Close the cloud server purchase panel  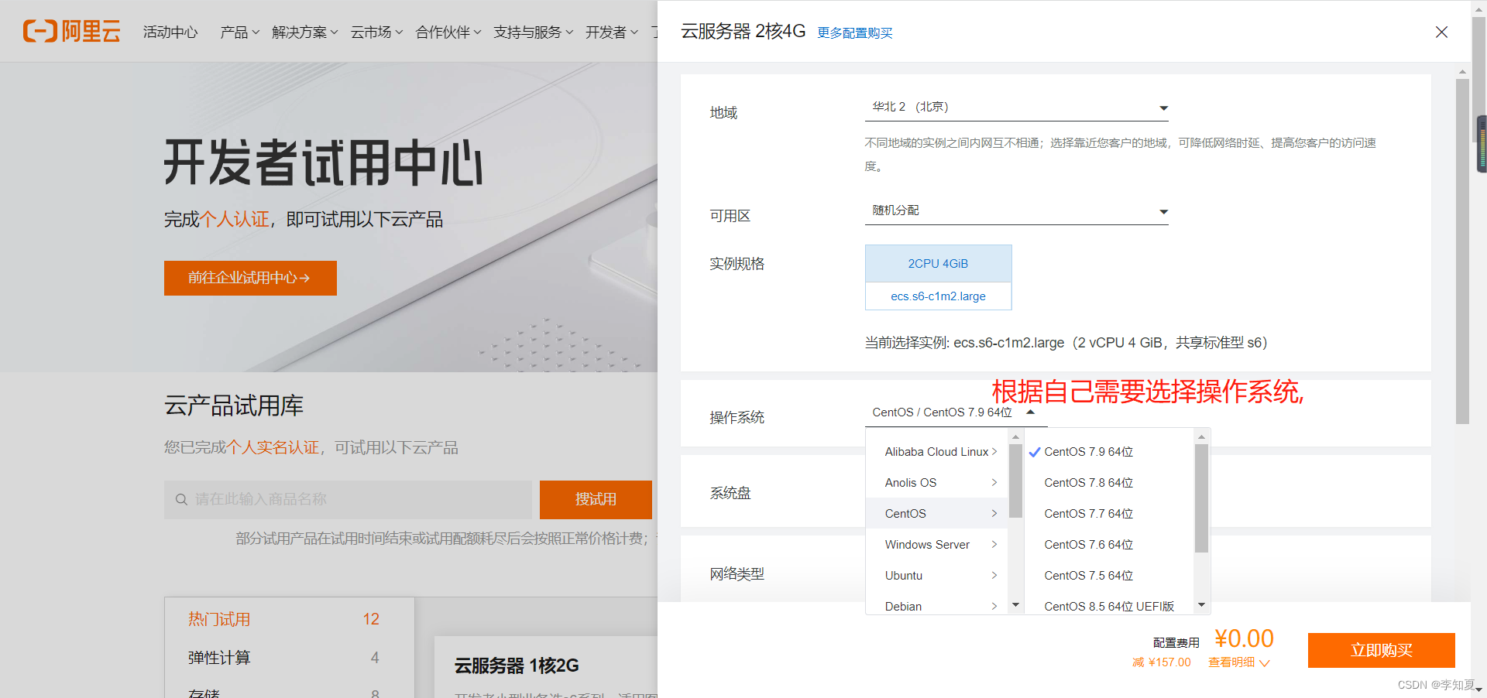[x=1441, y=32]
